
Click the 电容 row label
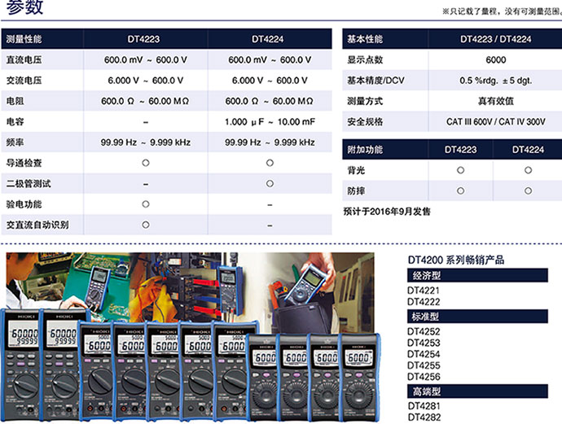(x=15, y=121)
